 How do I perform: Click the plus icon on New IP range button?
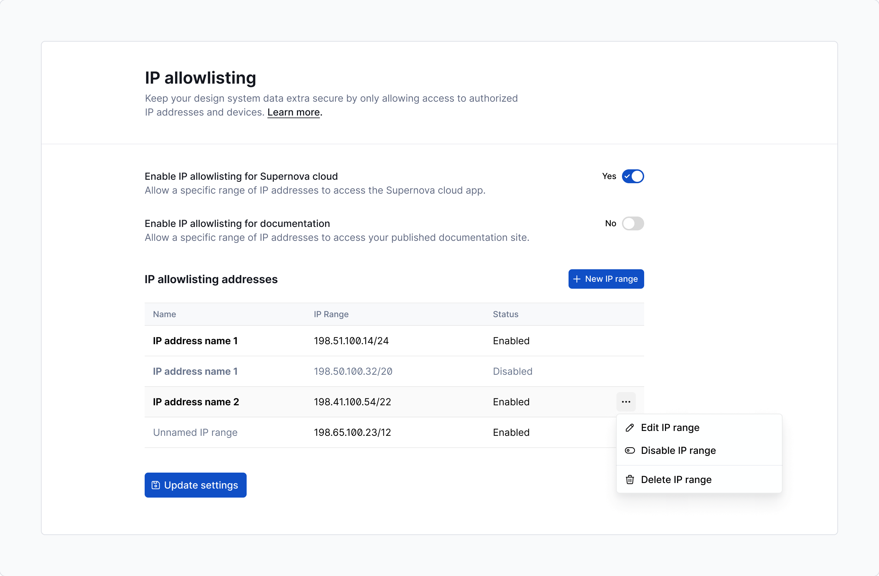(x=578, y=279)
